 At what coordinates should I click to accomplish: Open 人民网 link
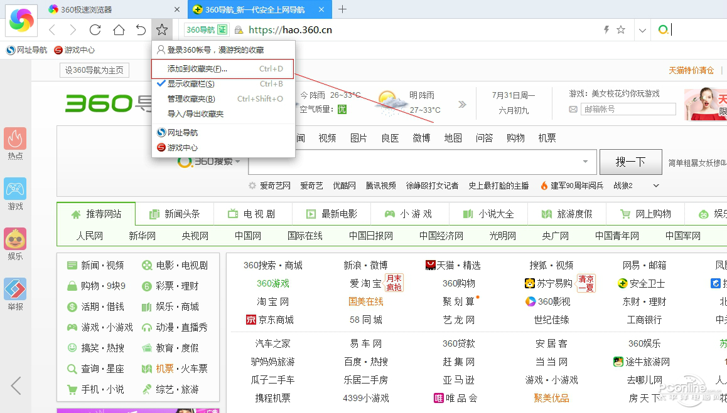pos(90,236)
